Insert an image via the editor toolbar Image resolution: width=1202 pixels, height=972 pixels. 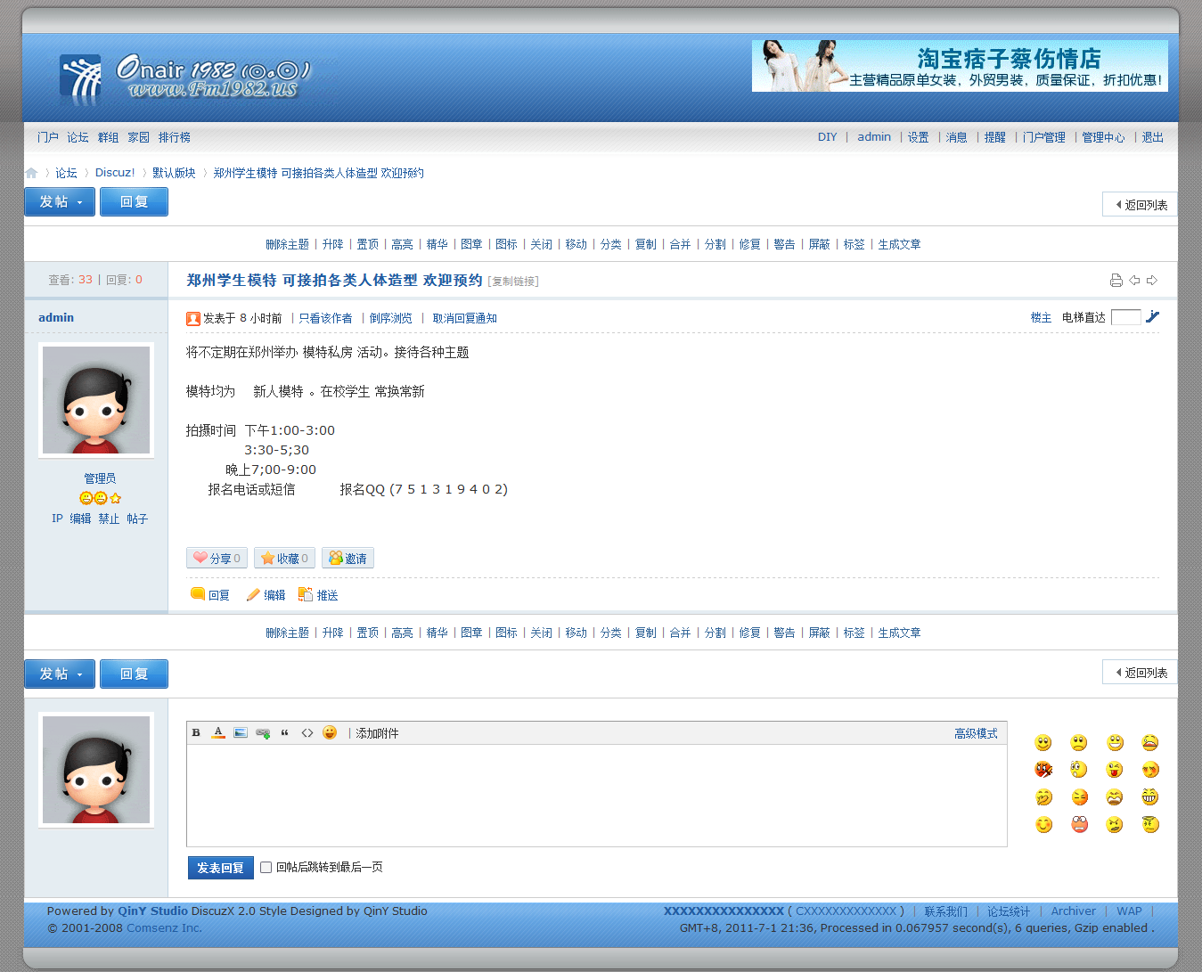[241, 733]
